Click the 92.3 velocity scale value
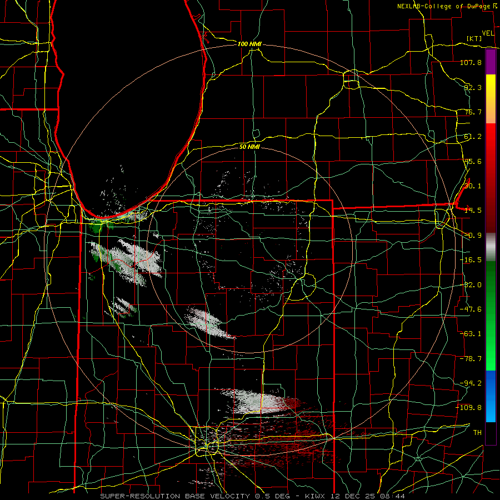500x500 pixels. point(473,87)
